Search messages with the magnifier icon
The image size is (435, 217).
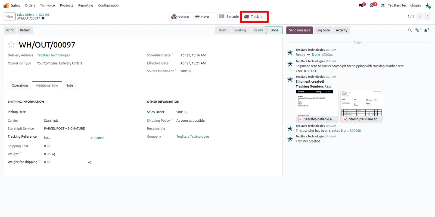click(x=410, y=30)
